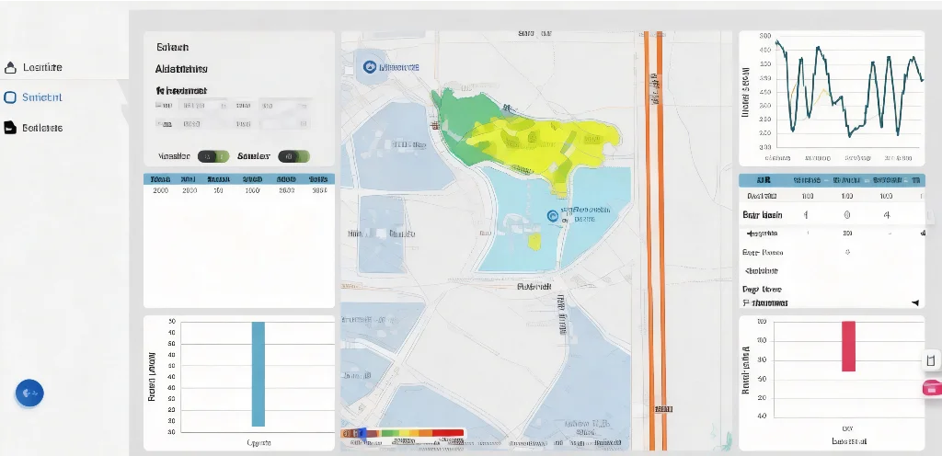This screenshot has height=456, width=942.
Task: Select the blue highlighted second sidebar item
Action: coord(33,97)
